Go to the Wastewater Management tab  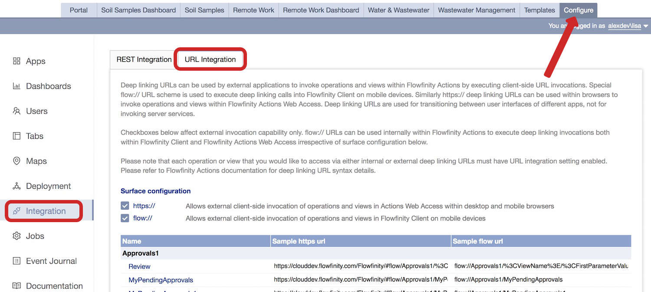(477, 10)
